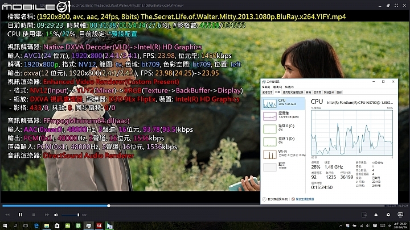The image size is (410, 230).
Task: Click the fast-forward button in player
Action: [47, 215]
